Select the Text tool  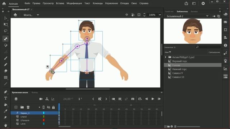(6, 98)
